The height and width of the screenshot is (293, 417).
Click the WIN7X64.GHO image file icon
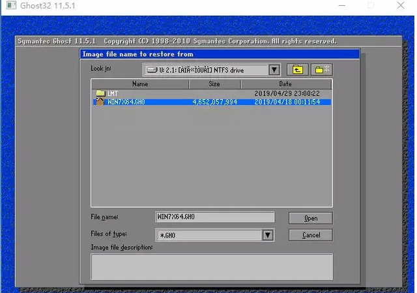[100, 102]
